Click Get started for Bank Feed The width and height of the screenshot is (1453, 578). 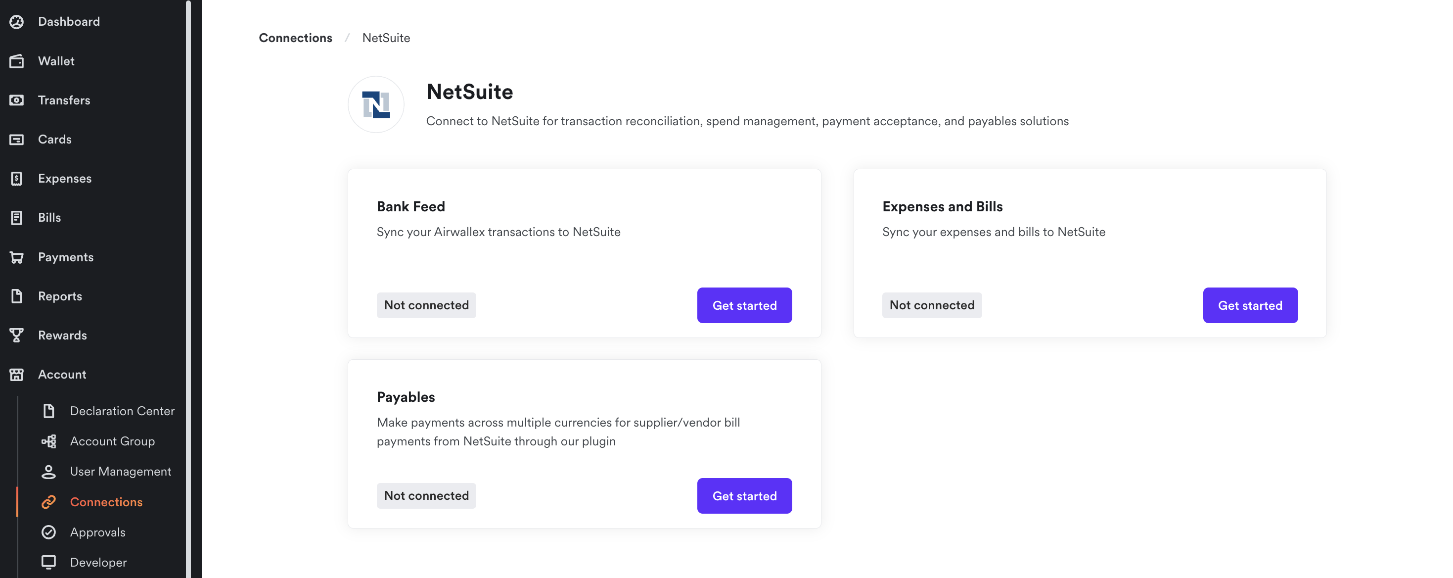coord(744,305)
